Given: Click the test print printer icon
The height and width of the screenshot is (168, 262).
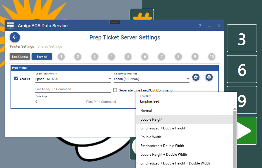Looking at the screenshot, I should [x=209, y=77].
